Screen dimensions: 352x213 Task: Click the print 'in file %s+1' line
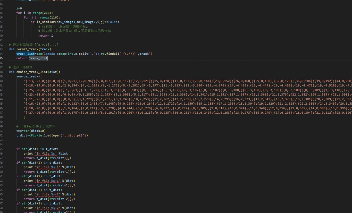pos(49,181)
